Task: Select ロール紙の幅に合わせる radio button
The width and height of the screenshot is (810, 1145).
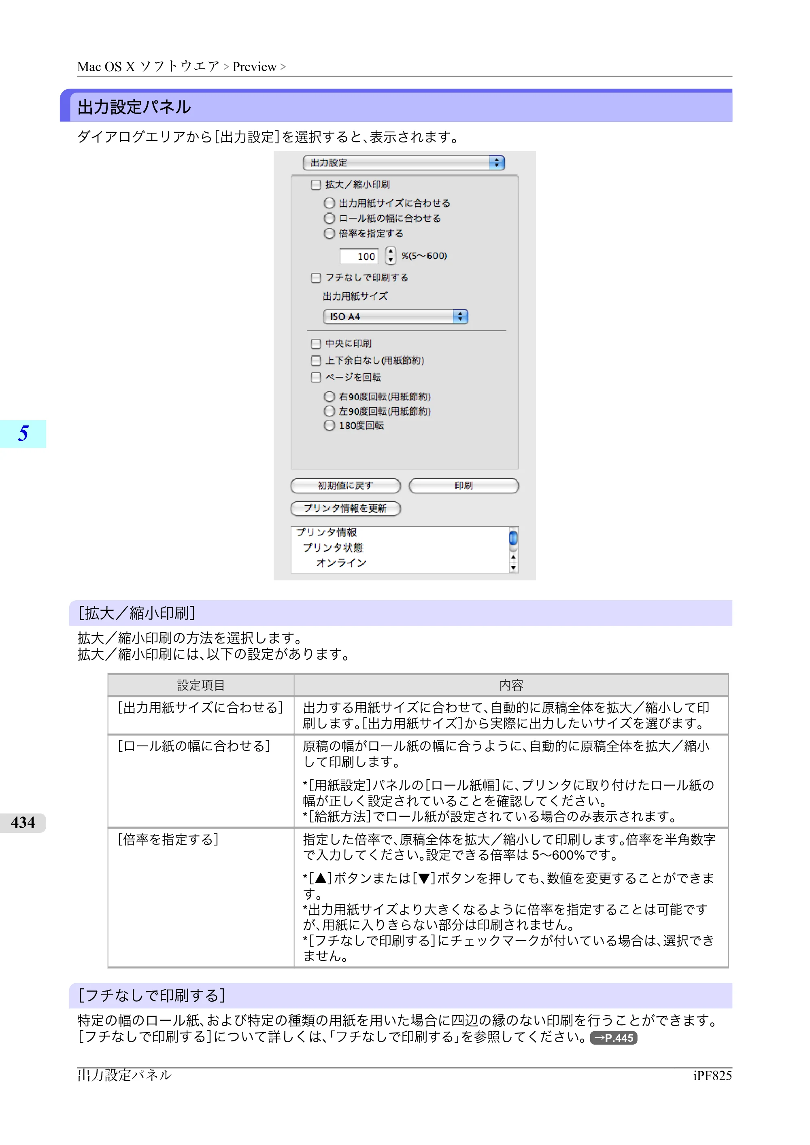Action: tap(329, 219)
